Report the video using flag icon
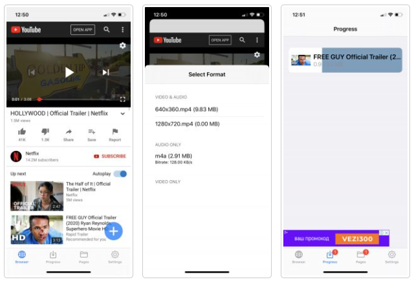The width and height of the screenshot is (414, 284). (x=115, y=132)
